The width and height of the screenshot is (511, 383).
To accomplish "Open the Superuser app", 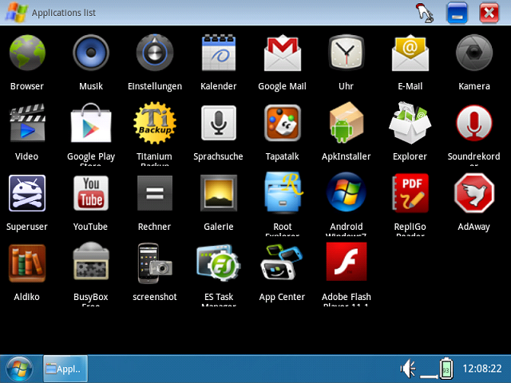I will [x=27, y=193].
